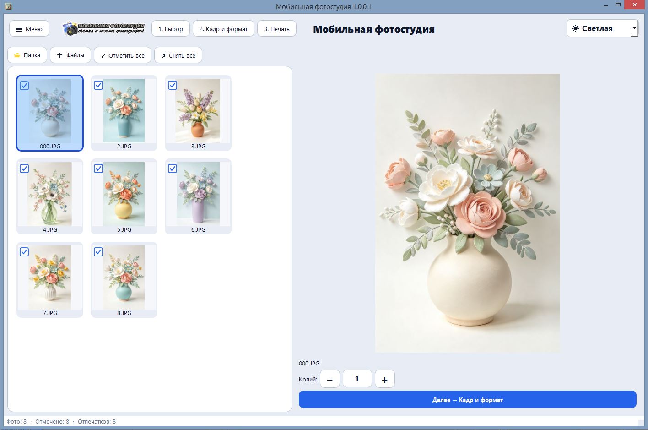The width and height of the screenshot is (648, 430).
Task: Select the 000.JPG thumbnail image
Action: 50,111
